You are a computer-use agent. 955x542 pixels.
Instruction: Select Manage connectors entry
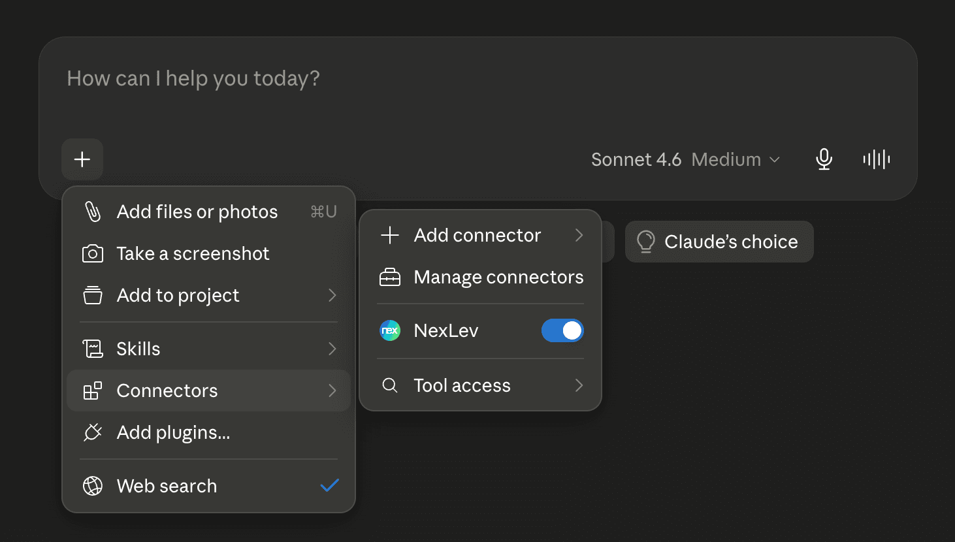click(x=481, y=277)
